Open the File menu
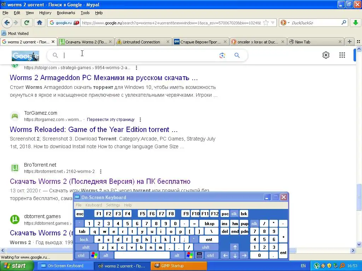This screenshot has width=362, height=271. click(5, 13)
